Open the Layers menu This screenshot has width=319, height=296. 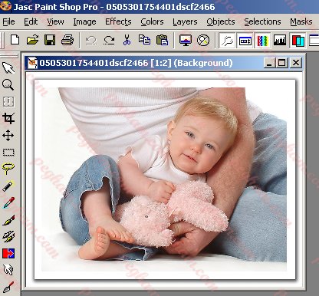[185, 21]
